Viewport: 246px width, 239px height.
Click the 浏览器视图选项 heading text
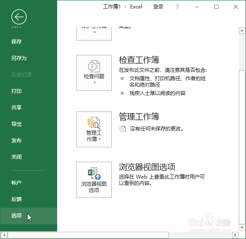[147, 167]
